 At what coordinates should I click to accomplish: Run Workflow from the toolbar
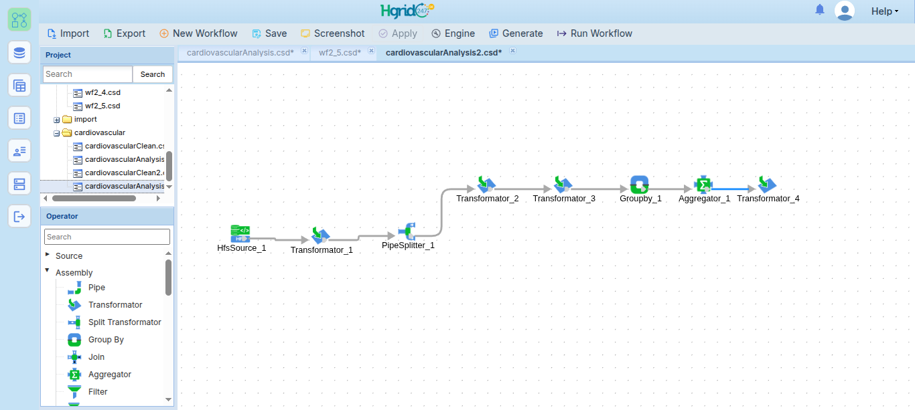(594, 33)
